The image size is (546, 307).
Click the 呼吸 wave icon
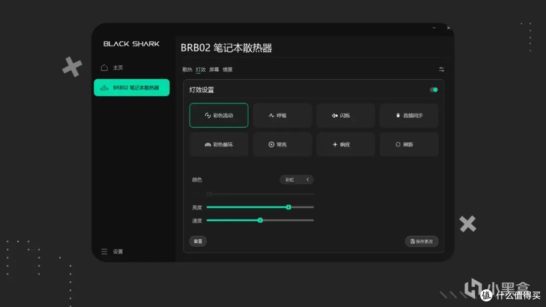pyautogui.click(x=271, y=116)
